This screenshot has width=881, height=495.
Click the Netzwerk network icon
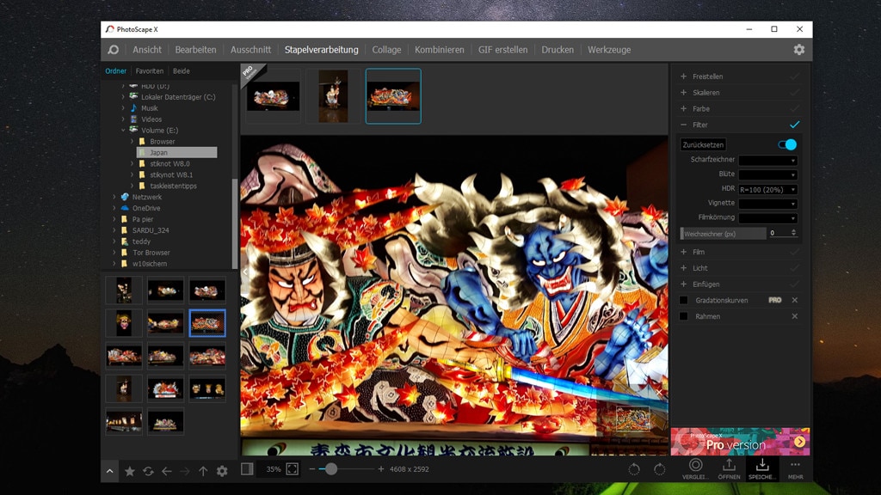click(x=125, y=197)
